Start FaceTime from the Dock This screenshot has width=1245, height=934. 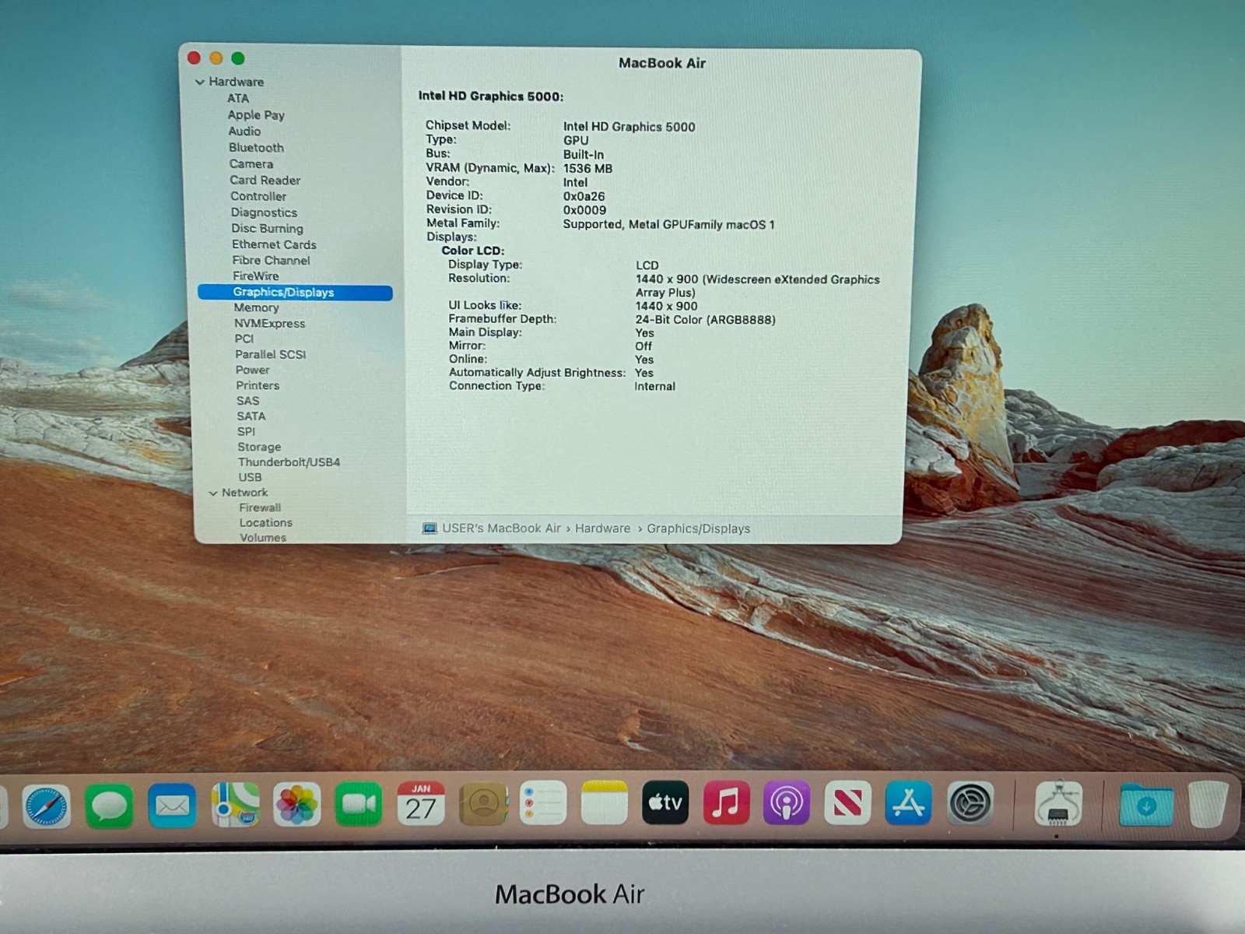(x=359, y=804)
